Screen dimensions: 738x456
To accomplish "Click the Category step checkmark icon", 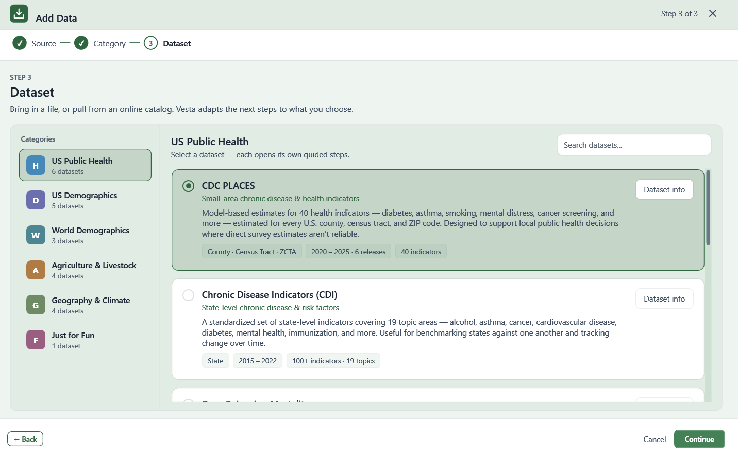I will (x=81, y=43).
